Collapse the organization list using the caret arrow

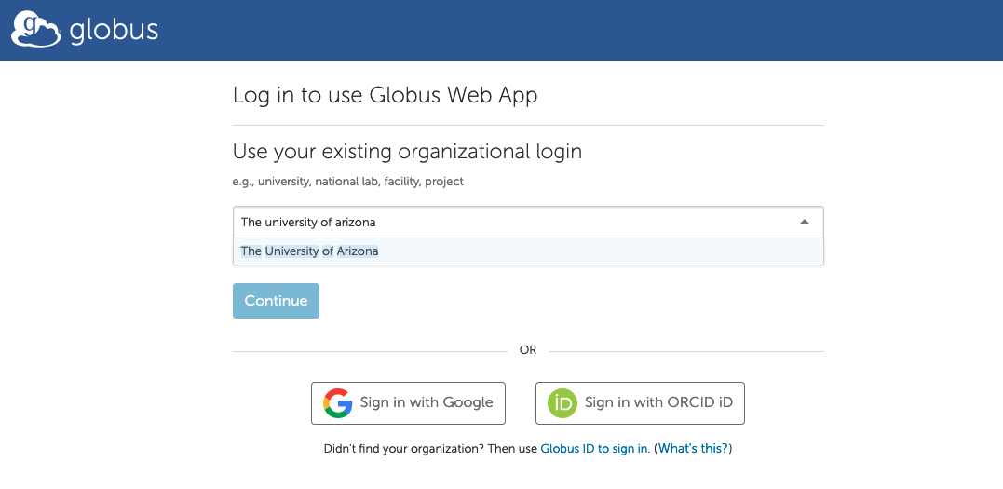[805, 222]
